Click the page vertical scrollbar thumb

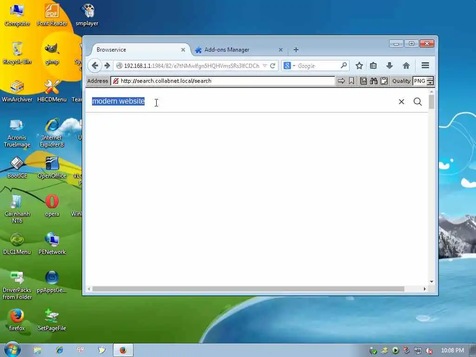(431, 102)
